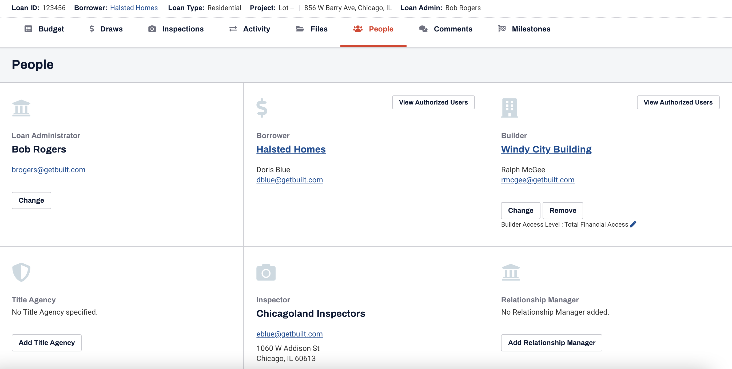Change the Loan Administrator
The image size is (732, 369).
click(x=31, y=200)
